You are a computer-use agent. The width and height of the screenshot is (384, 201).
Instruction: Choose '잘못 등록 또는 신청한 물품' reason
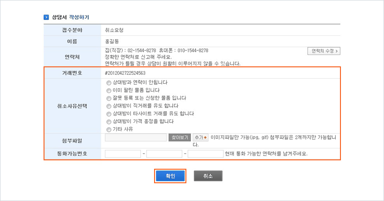click(109, 98)
